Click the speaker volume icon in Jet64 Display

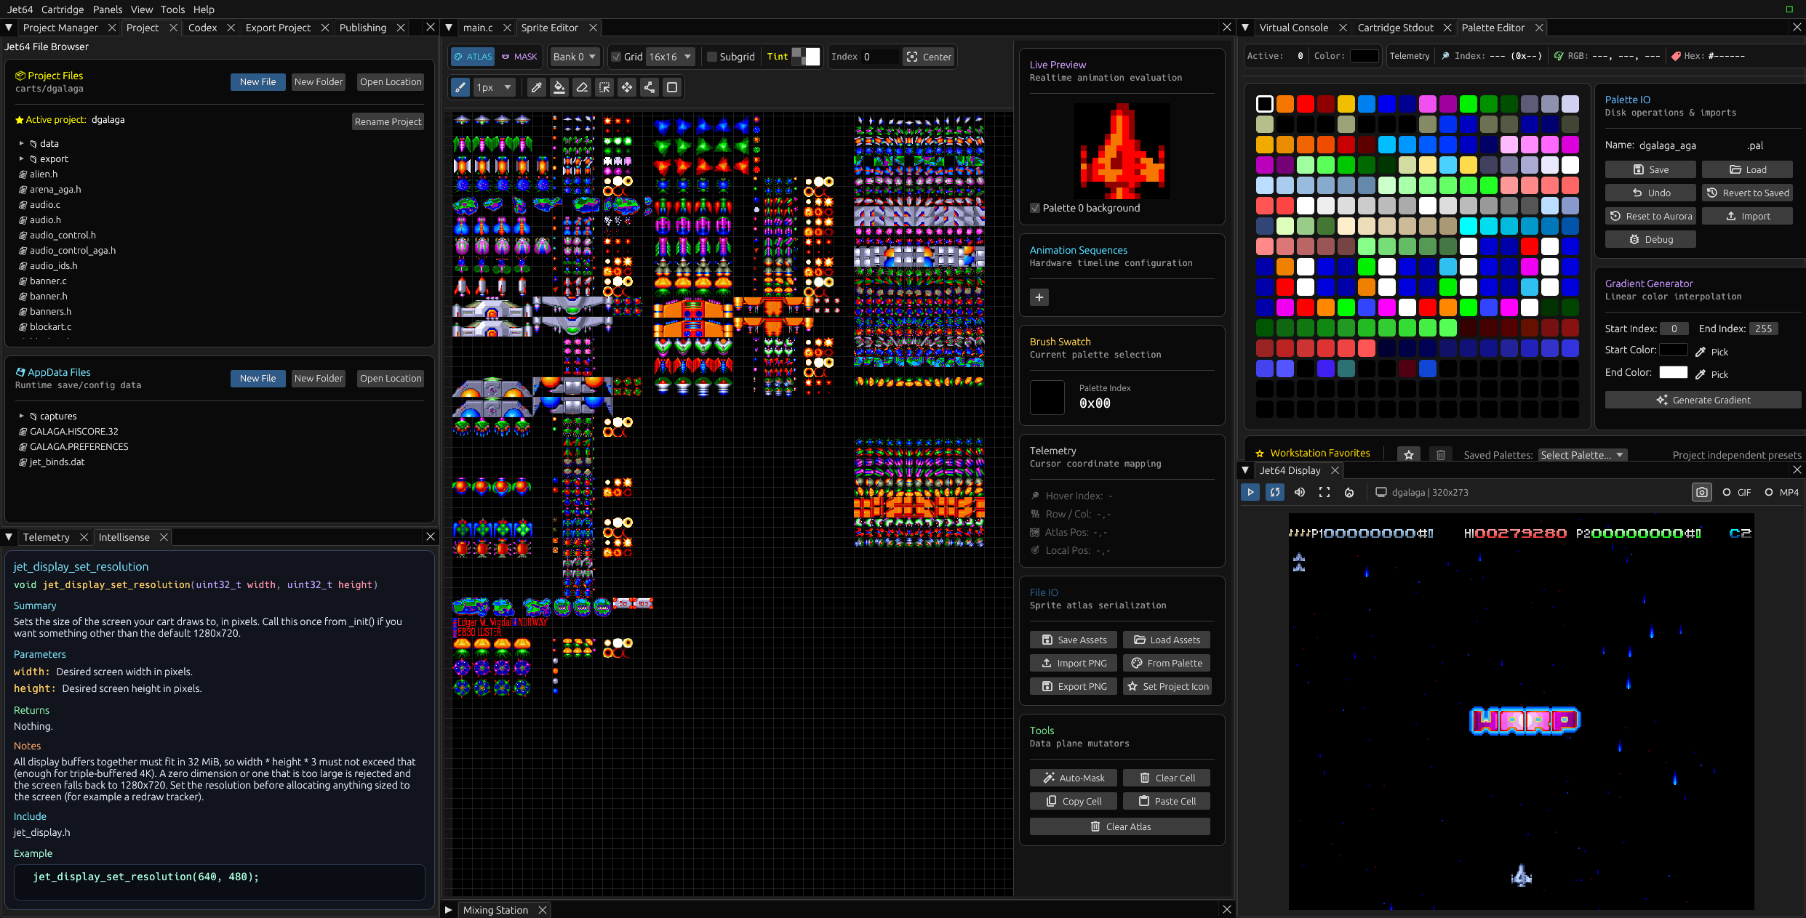1300,493
